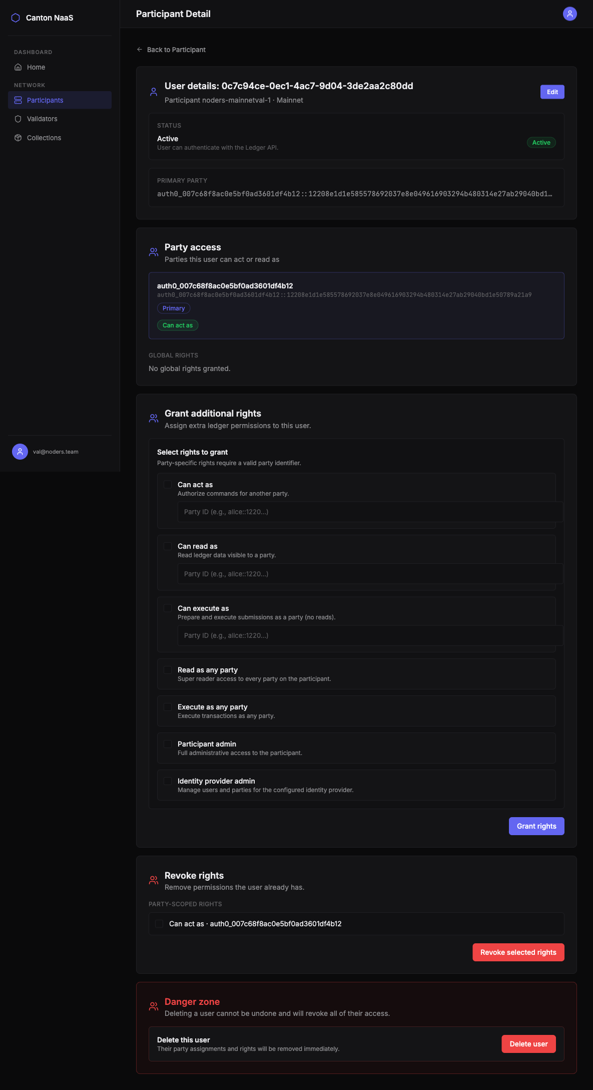Screen dimensions: 593x1090
Task: Click the Home house icon in sidebar
Action: coord(18,67)
